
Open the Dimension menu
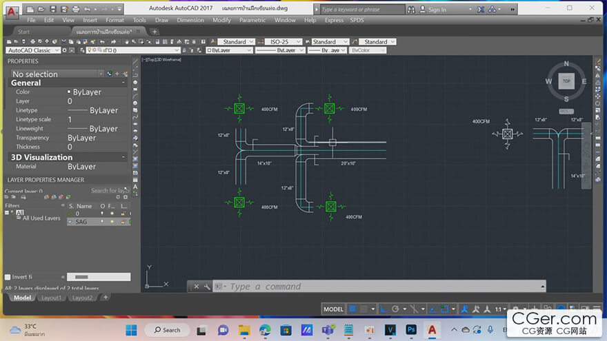pyautogui.click(x=190, y=20)
